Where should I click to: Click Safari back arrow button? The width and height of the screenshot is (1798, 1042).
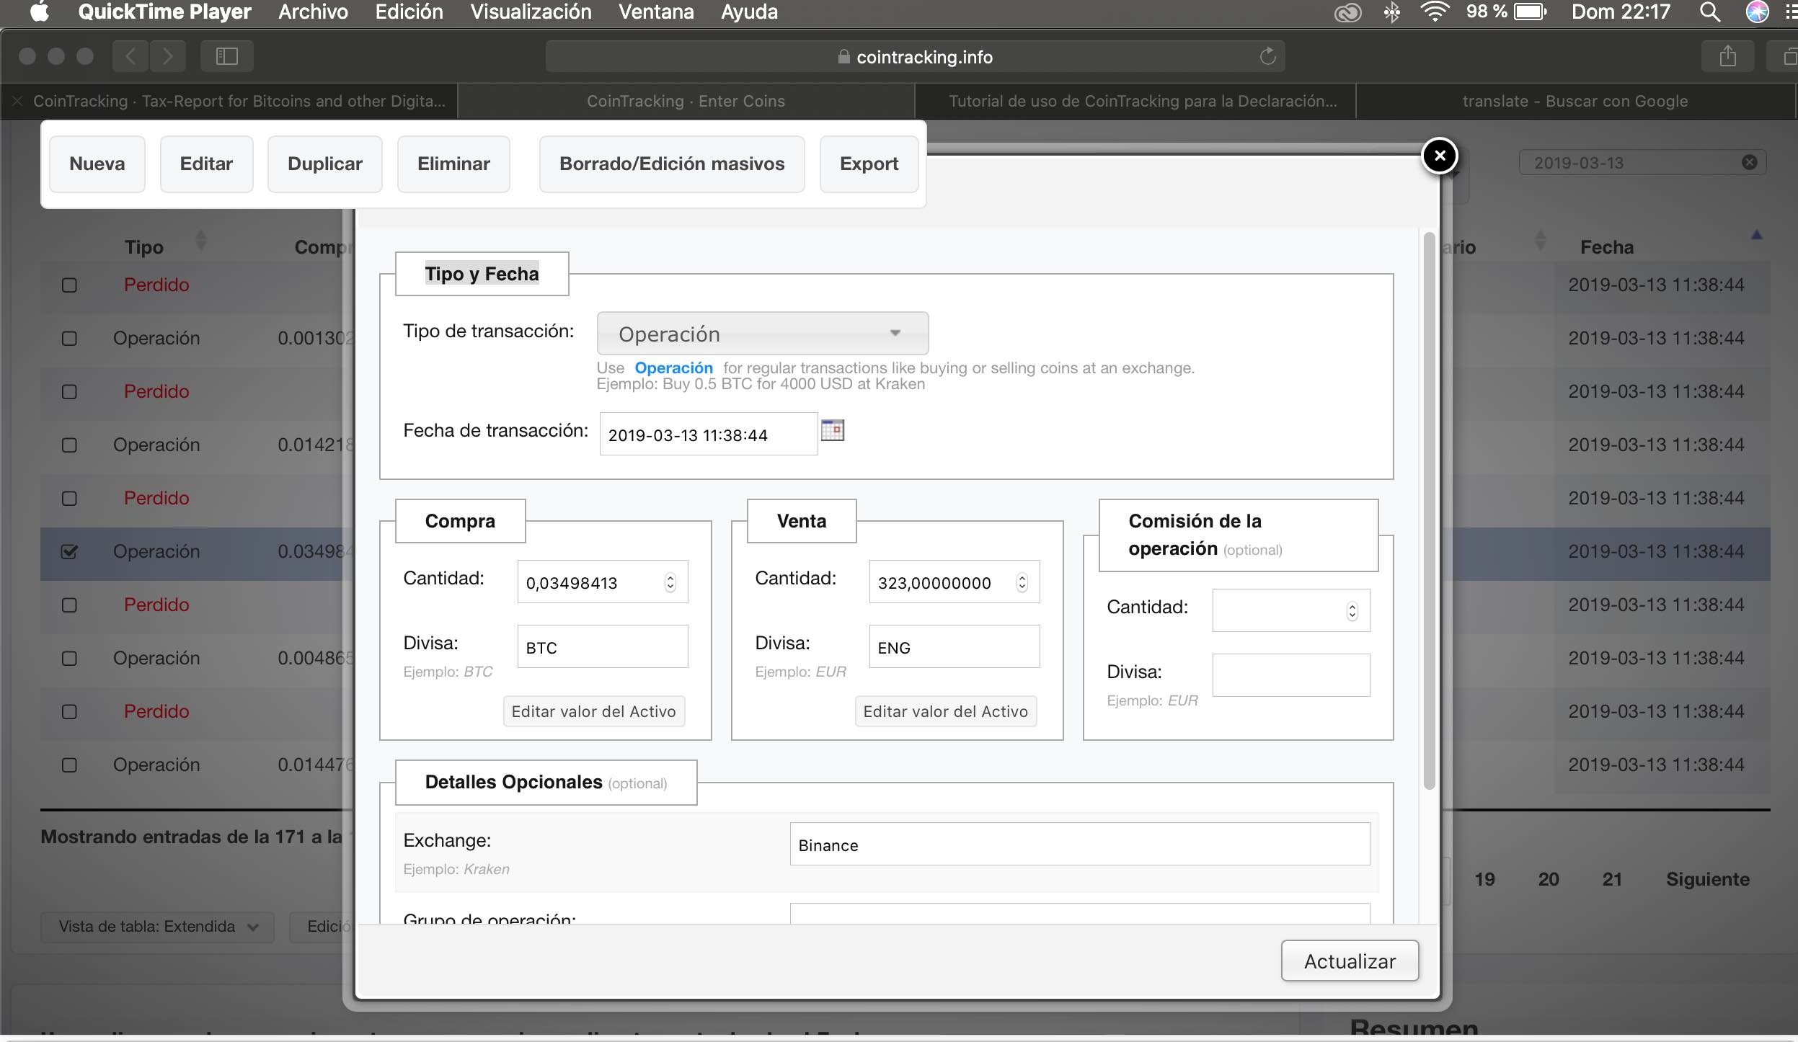pos(130,56)
